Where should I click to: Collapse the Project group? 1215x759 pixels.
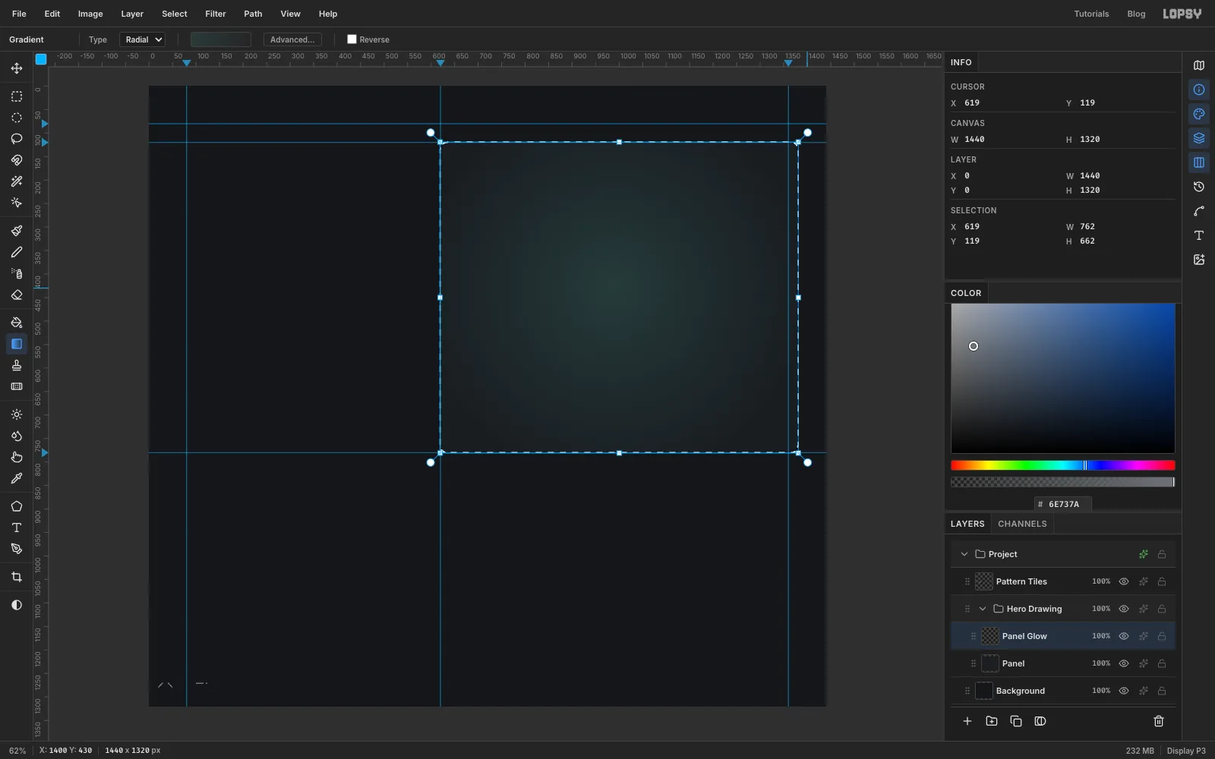point(964,554)
